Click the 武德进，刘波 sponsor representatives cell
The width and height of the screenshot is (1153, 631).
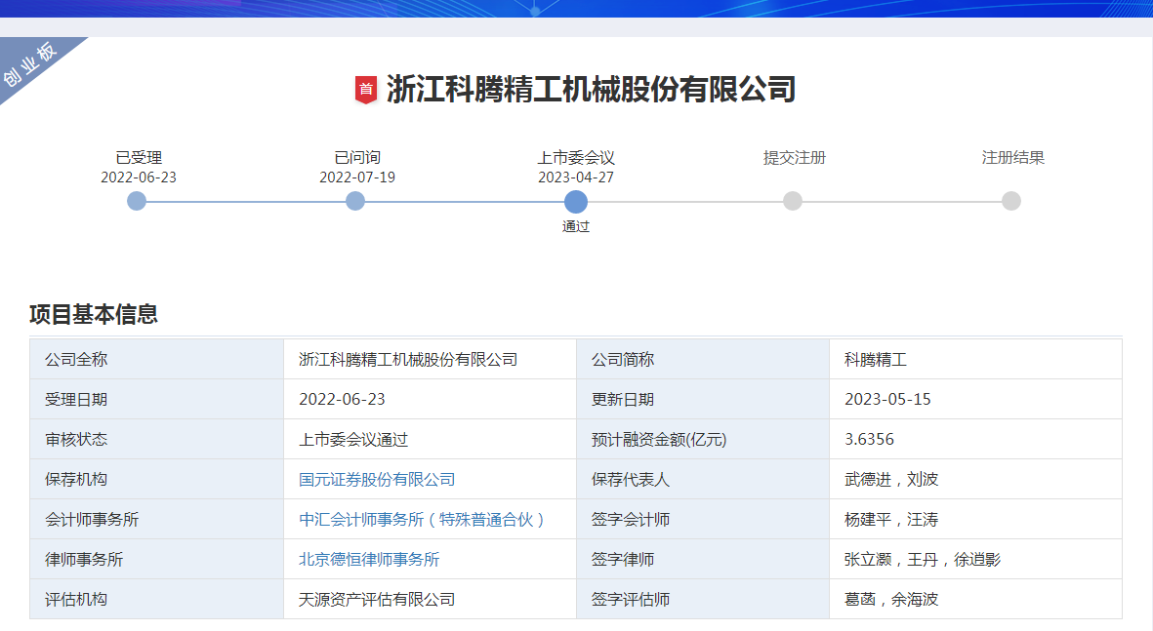[975, 479]
